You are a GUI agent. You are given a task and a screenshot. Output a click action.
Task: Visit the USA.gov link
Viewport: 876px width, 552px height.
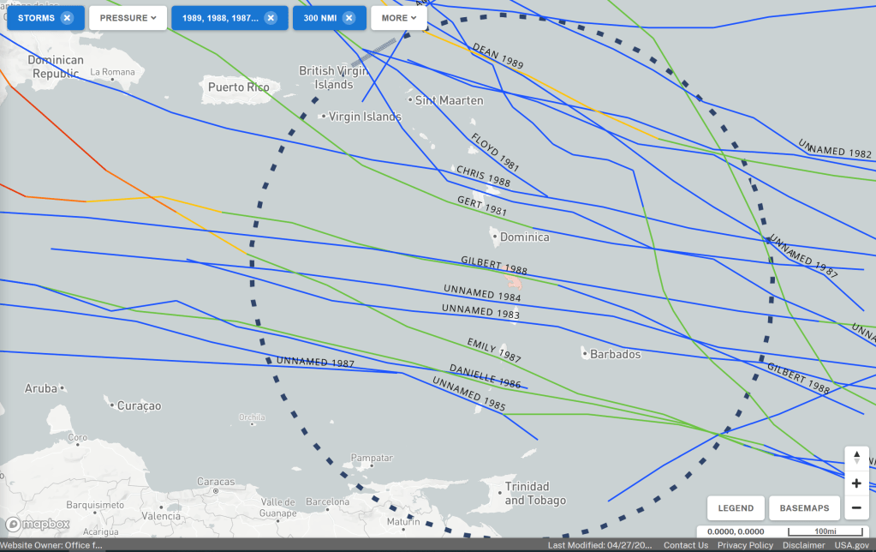[852, 545]
